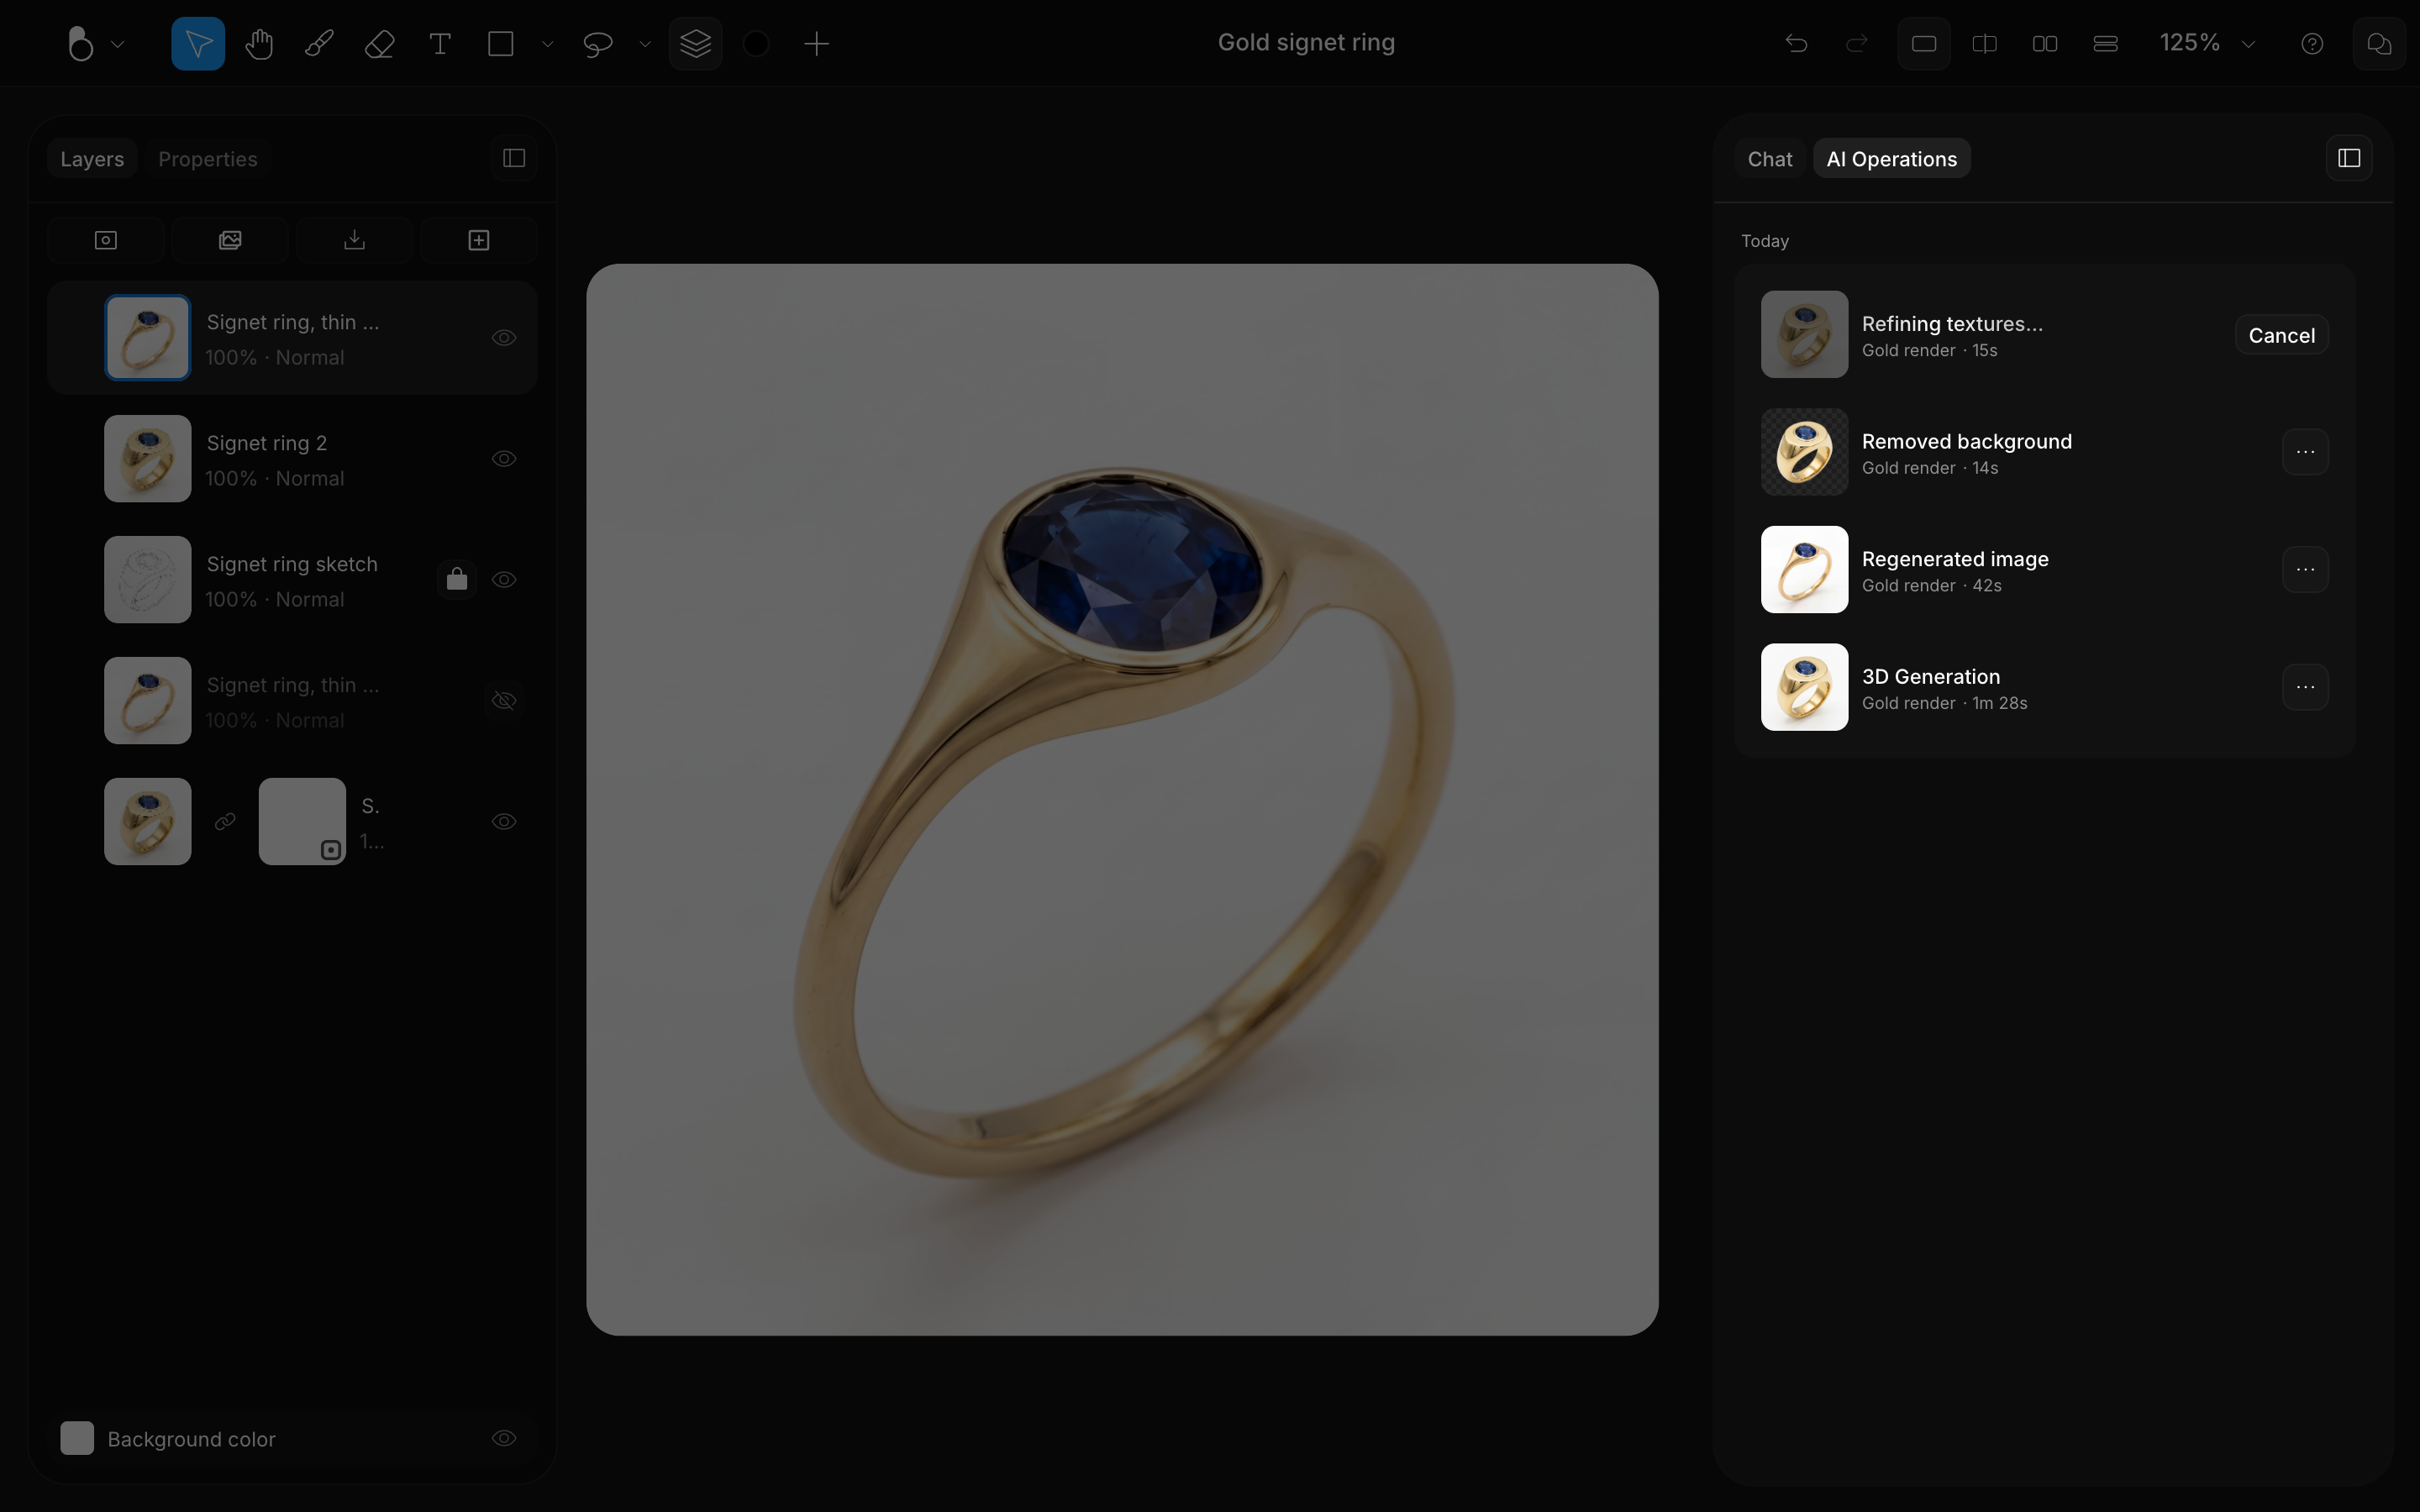The image size is (2420, 1512).
Task: Select the arrow selection tool
Action: tap(198, 43)
